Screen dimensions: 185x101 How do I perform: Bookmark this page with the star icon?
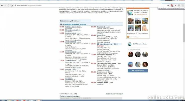[x=168, y=6]
